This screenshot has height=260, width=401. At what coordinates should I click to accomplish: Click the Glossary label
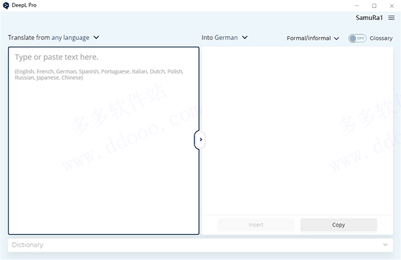coord(381,38)
